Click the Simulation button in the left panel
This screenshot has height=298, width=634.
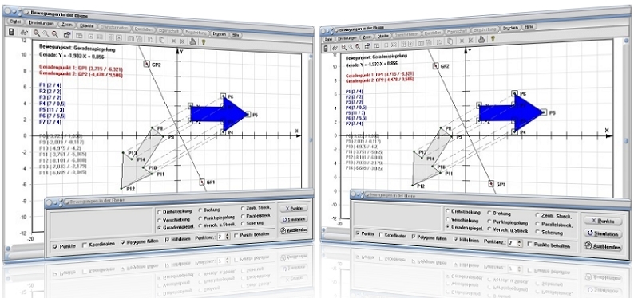point(295,219)
